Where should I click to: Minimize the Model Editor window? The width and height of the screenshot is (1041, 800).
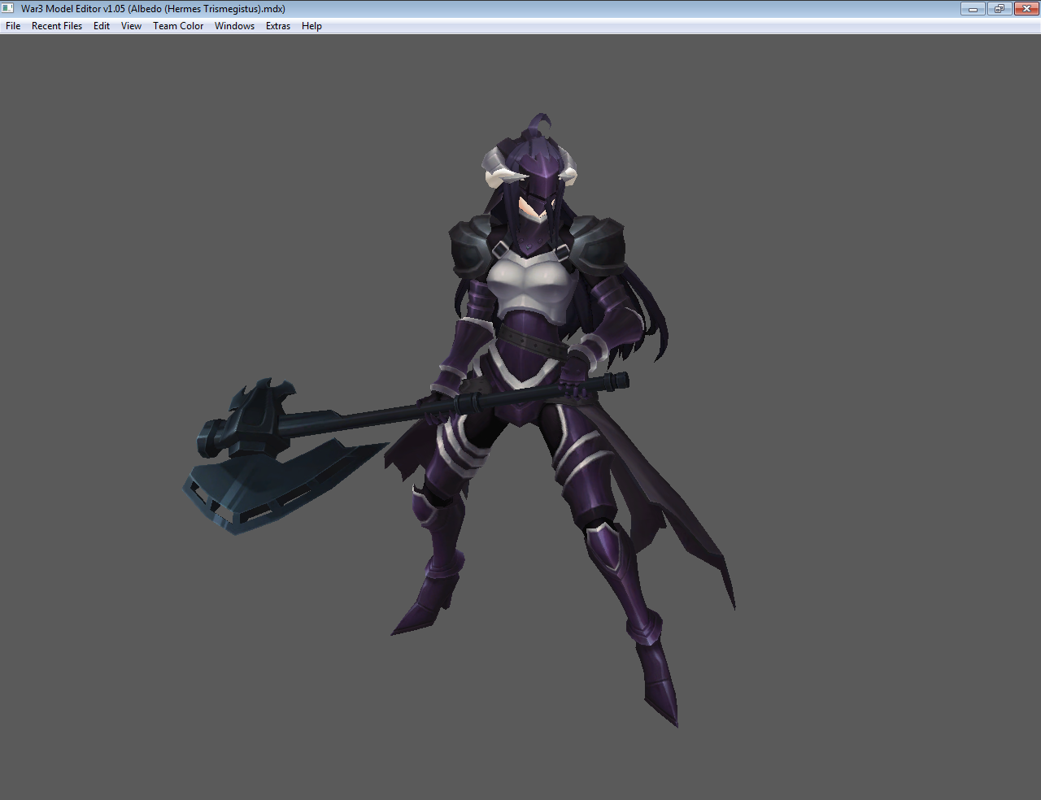(x=972, y=9)
